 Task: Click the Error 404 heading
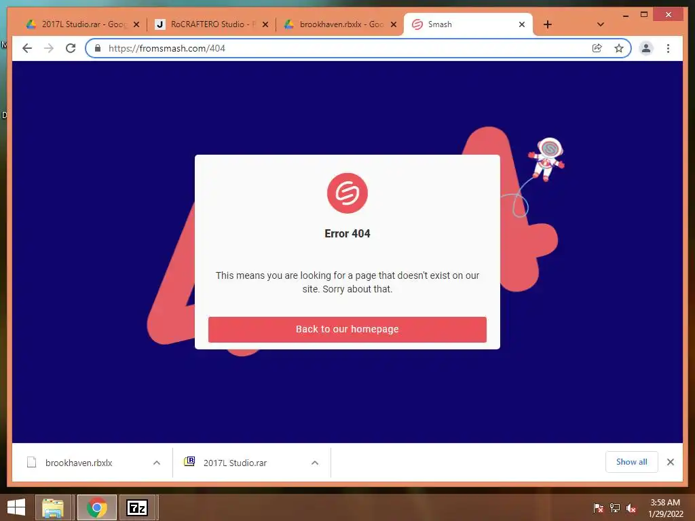[x=347, y=233]
